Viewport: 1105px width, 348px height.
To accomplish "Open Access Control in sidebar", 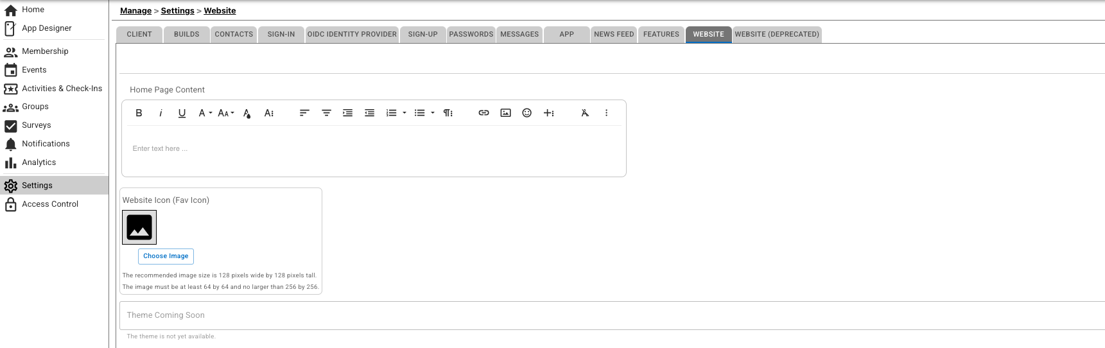I will click(x=54, y=204).
